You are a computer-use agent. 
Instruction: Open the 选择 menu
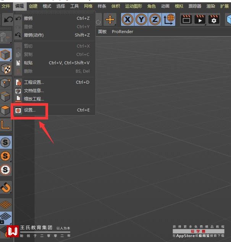pos(61,6)
